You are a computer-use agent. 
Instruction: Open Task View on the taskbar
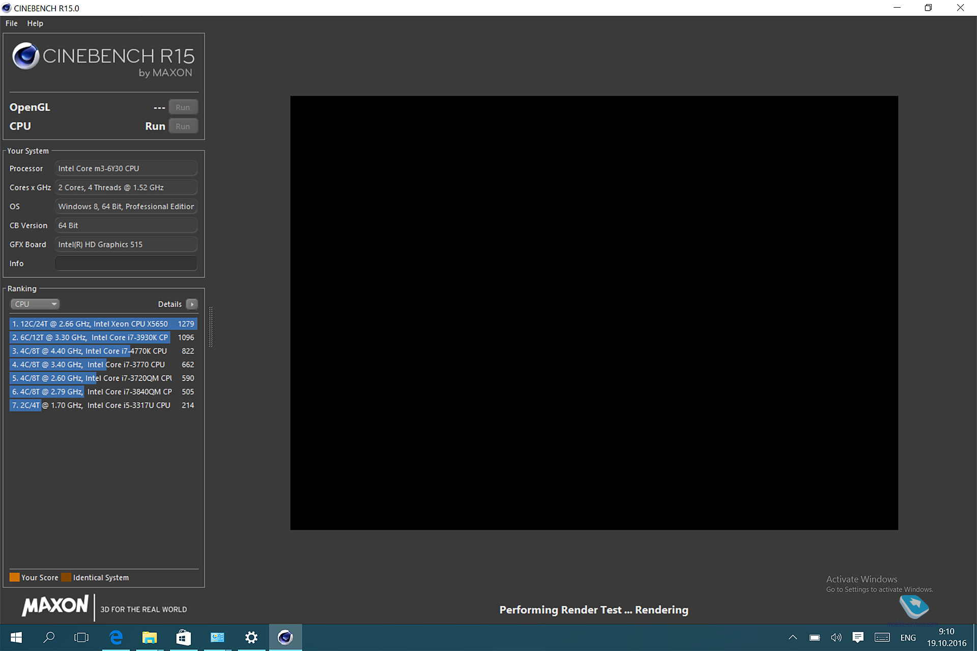pyautogui.click(x=81, y=637)
